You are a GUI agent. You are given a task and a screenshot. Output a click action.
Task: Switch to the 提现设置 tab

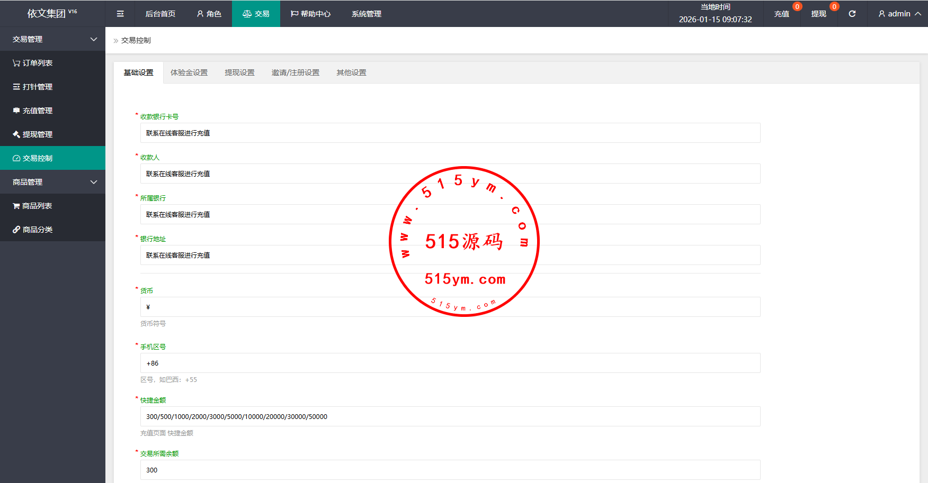(239, 72)
